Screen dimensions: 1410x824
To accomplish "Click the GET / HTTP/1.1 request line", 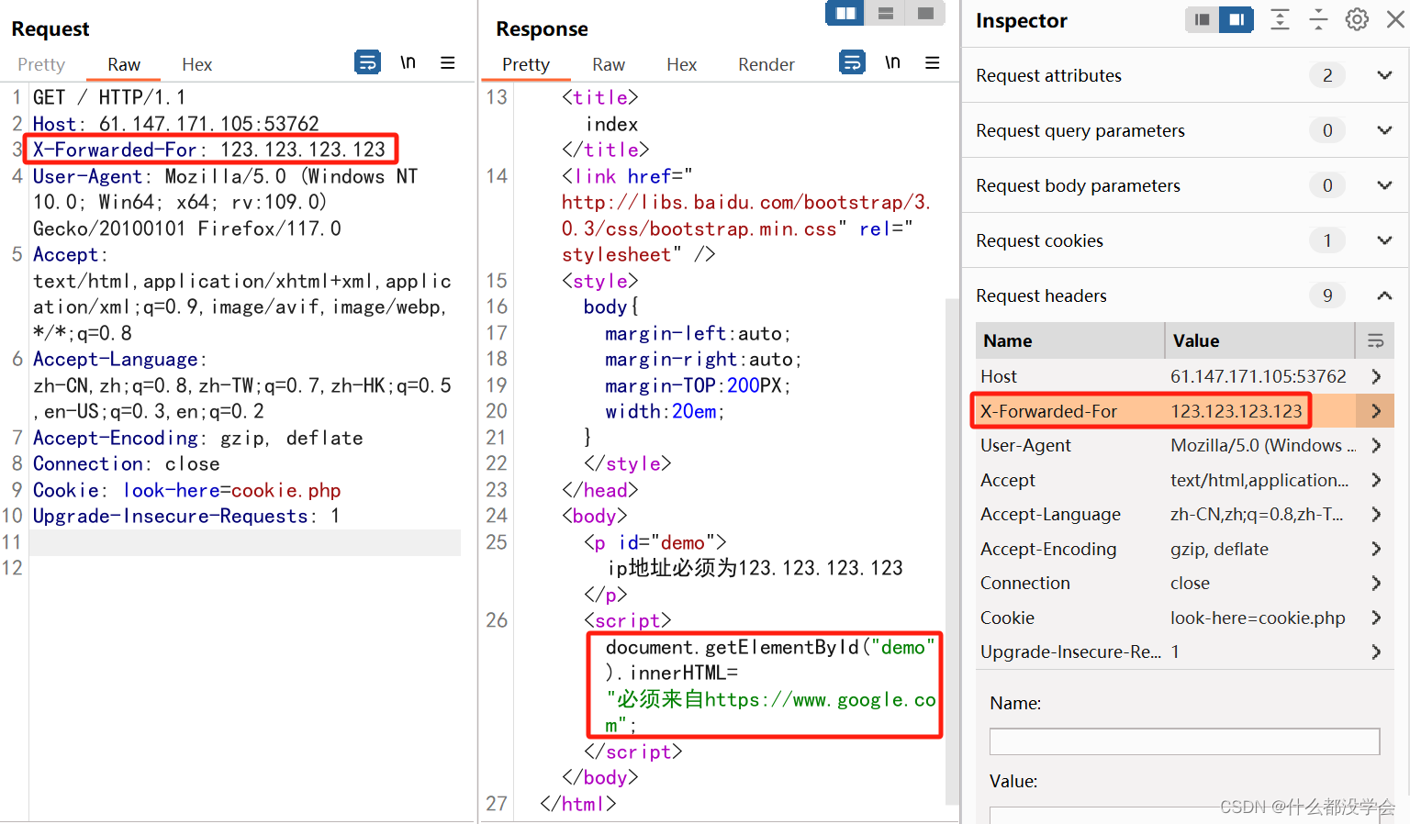I will pos(109,97).
